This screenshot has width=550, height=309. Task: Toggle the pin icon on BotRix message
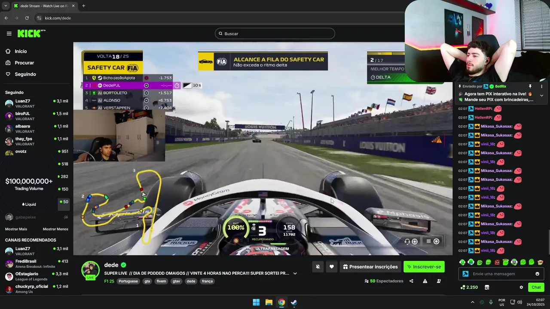coord(530,86)
